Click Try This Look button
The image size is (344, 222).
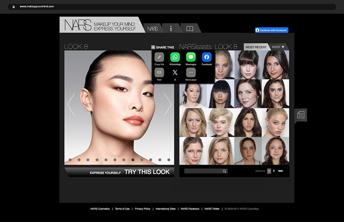pyautogui.click(x=147, y=172)
